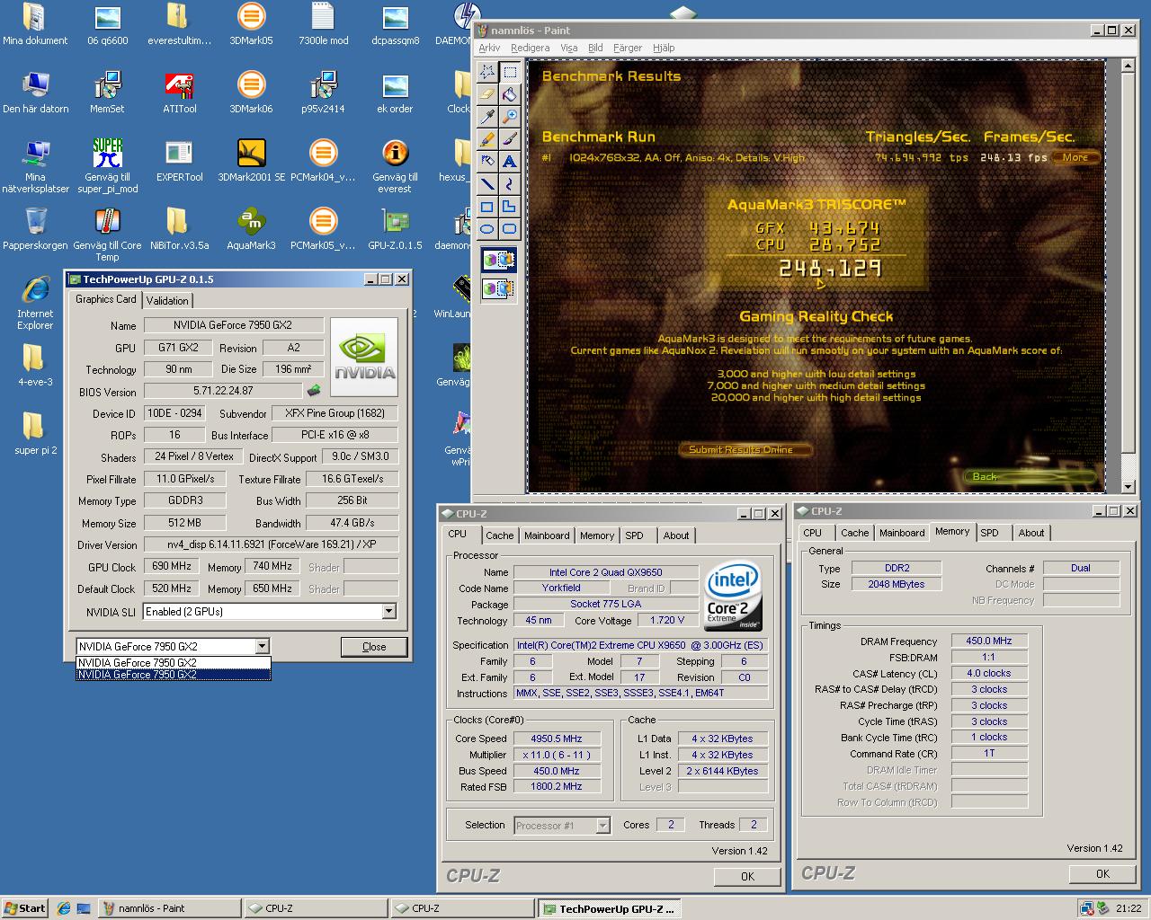Select the Rounded Rectangle tool

coord(509,229)
